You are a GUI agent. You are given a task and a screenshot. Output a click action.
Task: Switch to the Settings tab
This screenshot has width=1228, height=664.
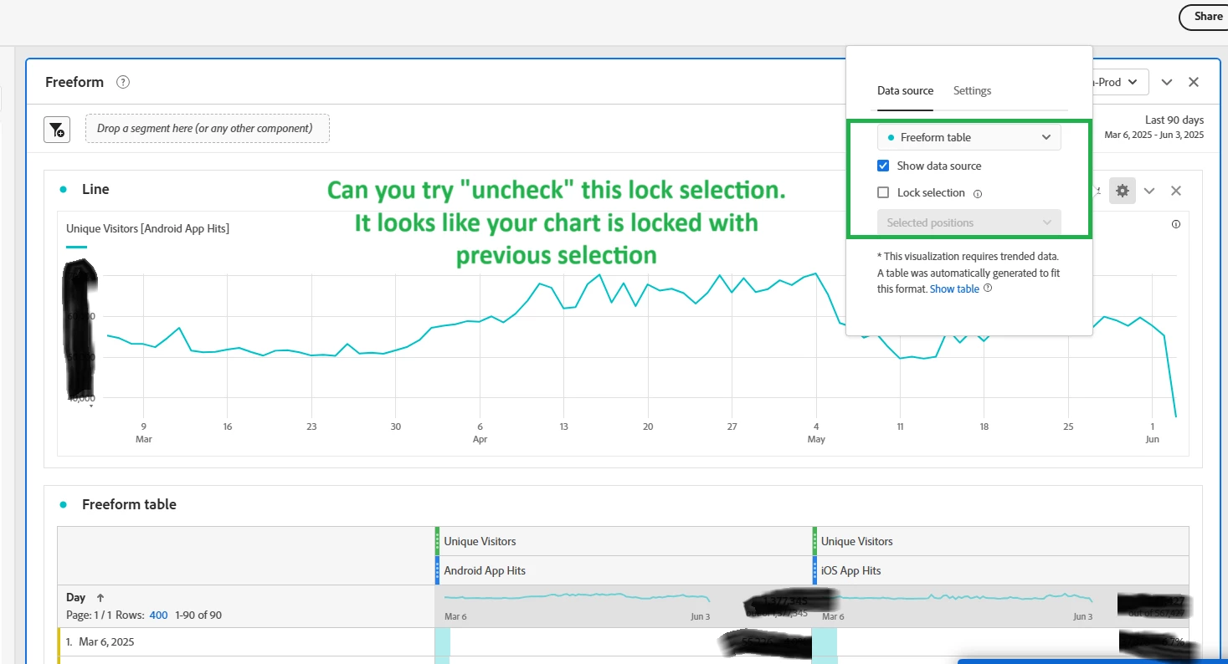[972, 90]
